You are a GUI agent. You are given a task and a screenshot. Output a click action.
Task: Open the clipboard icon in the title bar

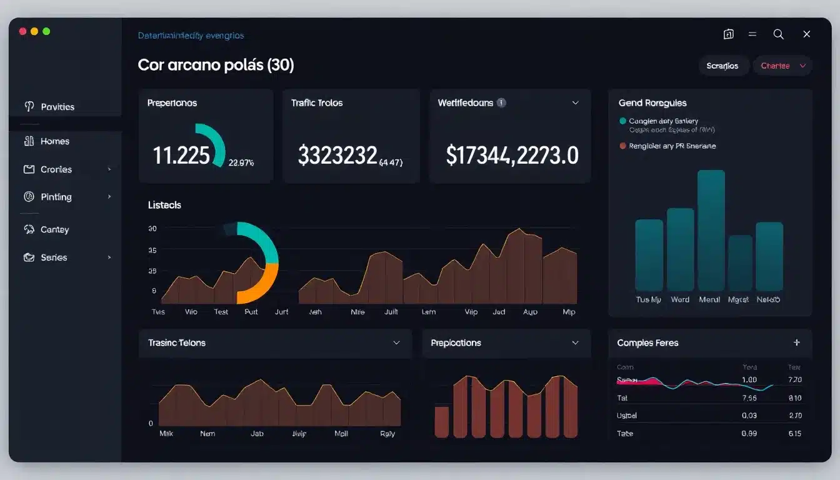(729, 34)
